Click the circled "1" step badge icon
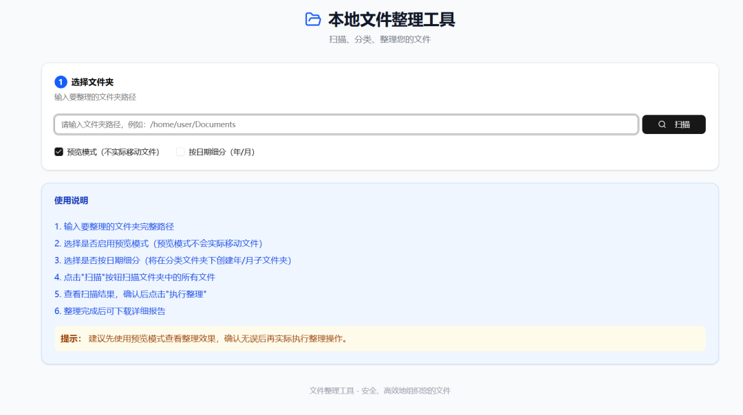Image resolution: width=743 pixels, height=415 pixels. point(61,81)
